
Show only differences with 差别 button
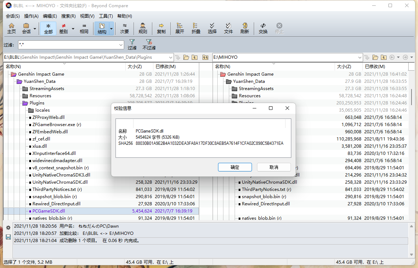pos(64,28)
